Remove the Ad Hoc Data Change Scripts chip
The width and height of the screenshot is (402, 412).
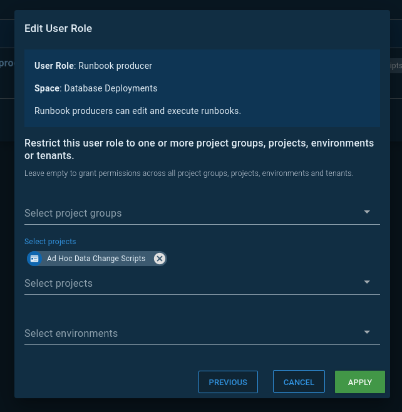tap(160, 259)
